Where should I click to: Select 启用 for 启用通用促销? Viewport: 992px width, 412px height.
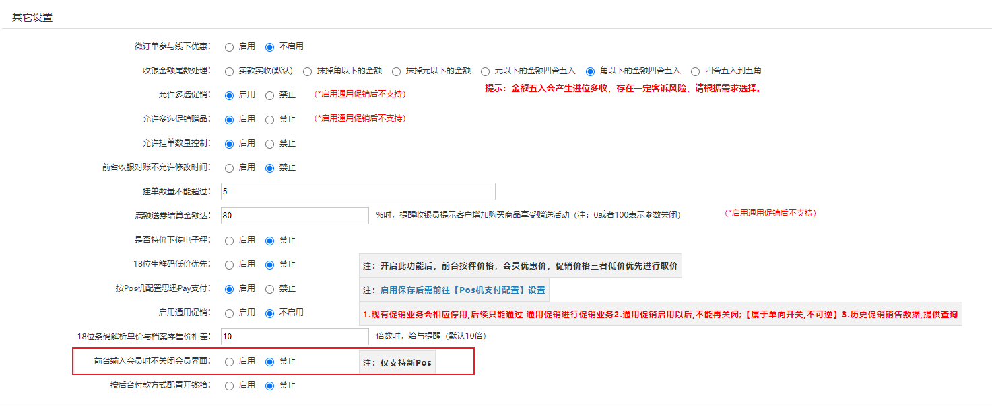click(229, 313)
